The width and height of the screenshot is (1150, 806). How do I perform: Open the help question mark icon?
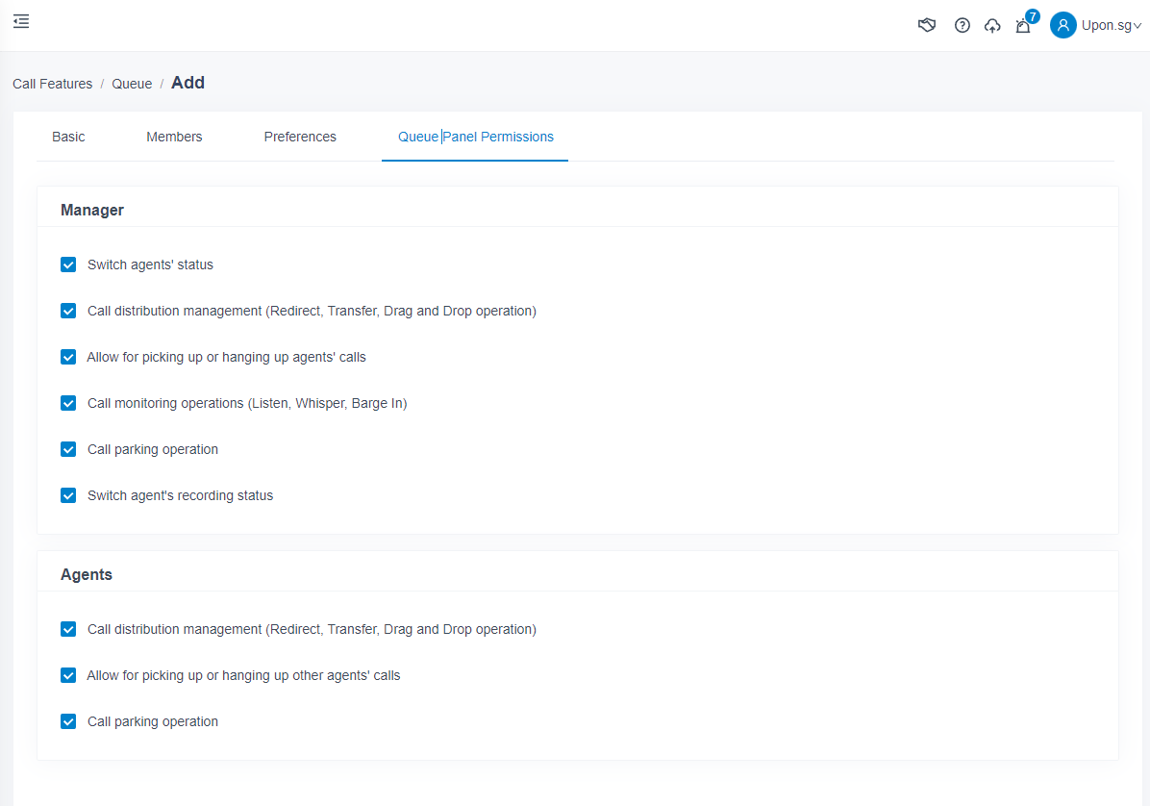pyautogui.click(x=962, y=26)
